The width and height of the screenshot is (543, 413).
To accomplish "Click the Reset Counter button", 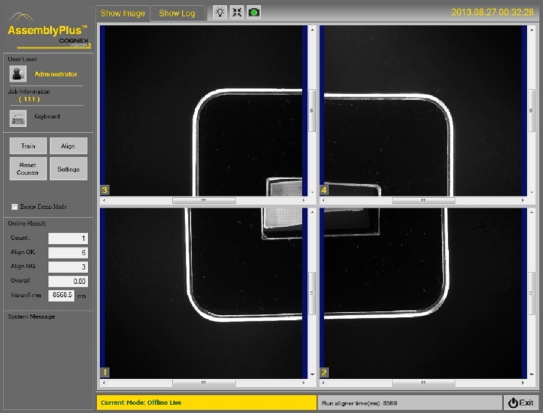I will coord(28,169).
